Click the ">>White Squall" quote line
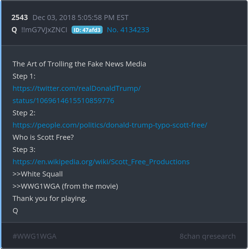 tap(38, 174)
